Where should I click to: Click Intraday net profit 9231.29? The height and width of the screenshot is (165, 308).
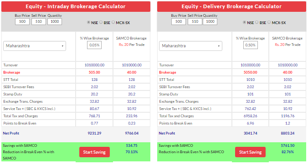coord(94,133)
